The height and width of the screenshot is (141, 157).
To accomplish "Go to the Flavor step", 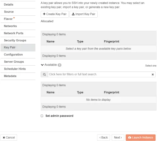I will [x=18, y=19].
